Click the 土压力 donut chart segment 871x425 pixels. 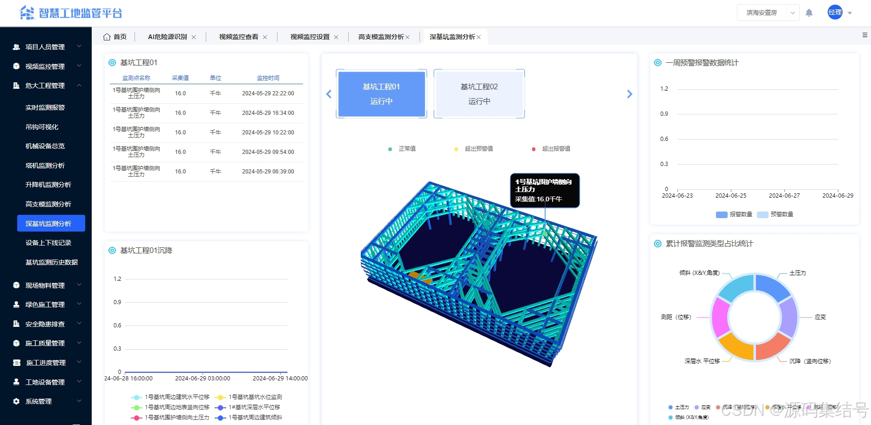pos(771,286)
